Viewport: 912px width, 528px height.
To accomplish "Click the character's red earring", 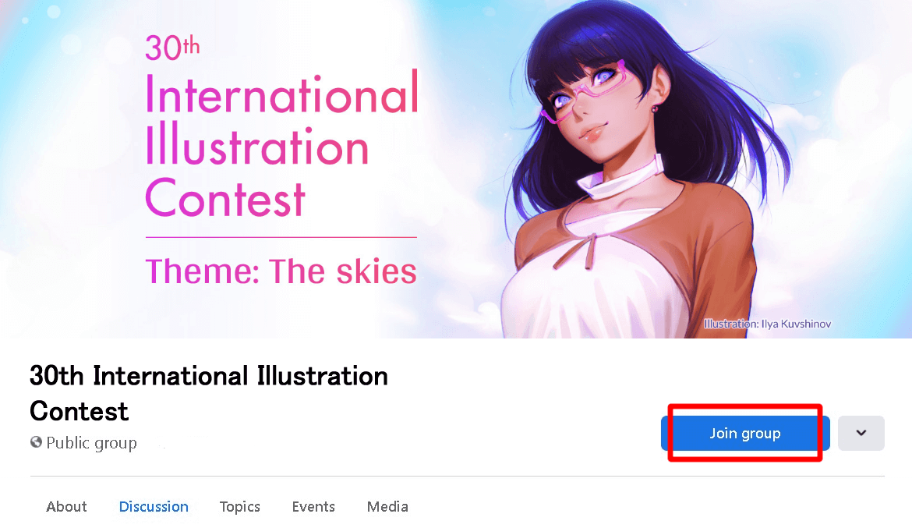I will pos(655,109).
